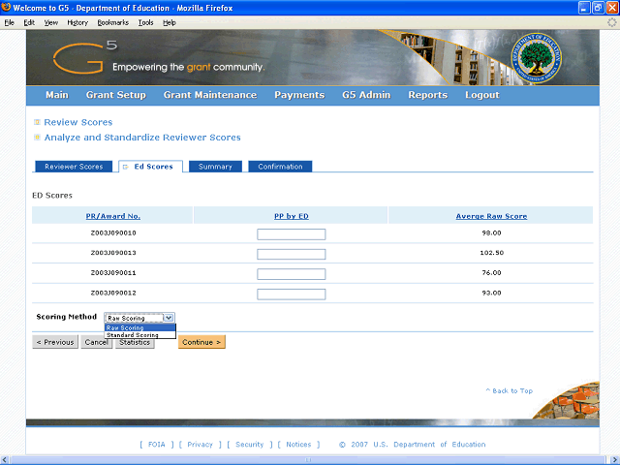Screen dimensions: 620x465
Task: Open the Payments navigation item
Action: pos(299,95)
